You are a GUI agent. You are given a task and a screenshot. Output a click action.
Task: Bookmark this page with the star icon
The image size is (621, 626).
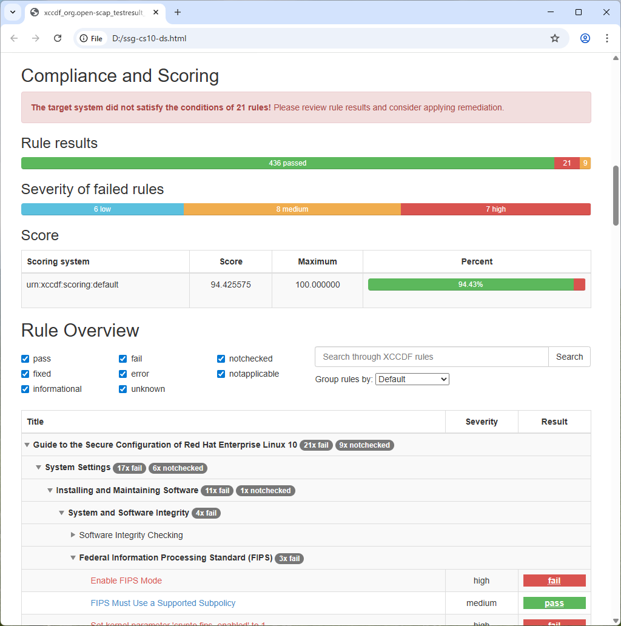pos(554,38)
